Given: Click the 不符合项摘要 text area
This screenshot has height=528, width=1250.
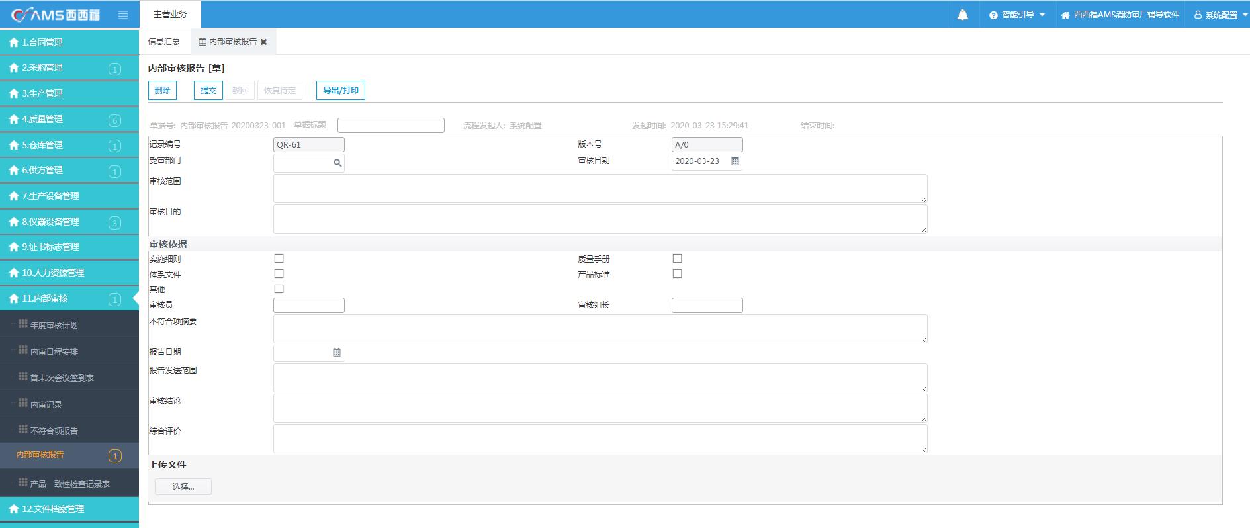Looking at the screenshot, I should tap(600, 329).
